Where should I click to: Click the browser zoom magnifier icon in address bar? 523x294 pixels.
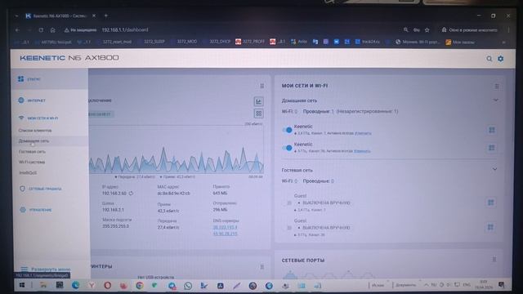(405, 30)
